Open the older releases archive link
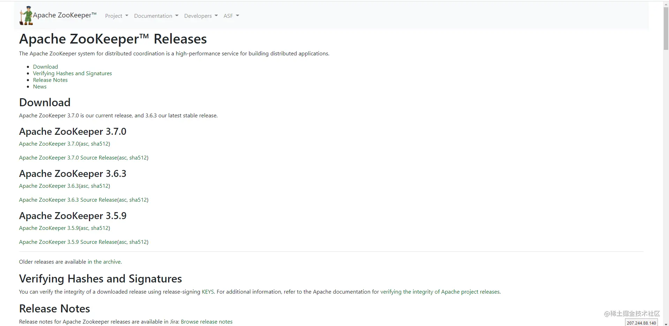This screenshot has height=326, width=669. (x=104, y=262)
